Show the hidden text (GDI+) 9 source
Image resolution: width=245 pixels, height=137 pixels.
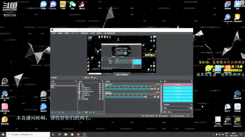(100, 95)
